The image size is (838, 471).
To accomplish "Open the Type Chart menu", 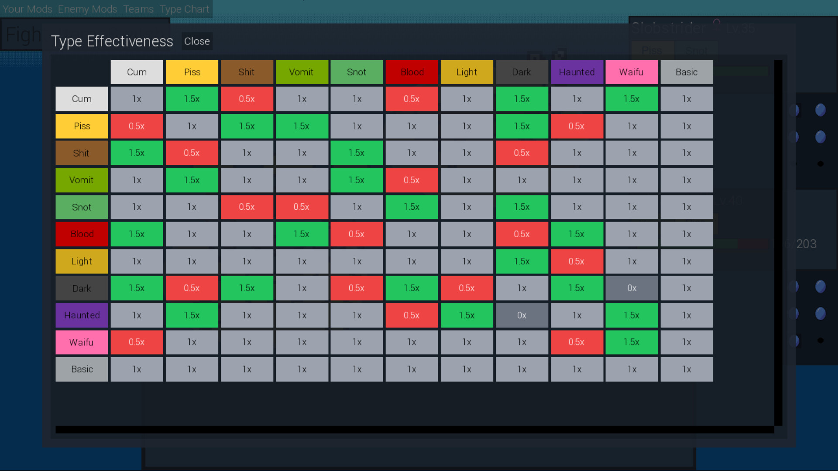I will coord(184,9).
